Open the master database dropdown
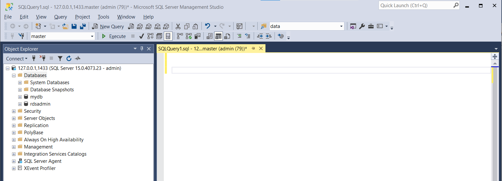The image size is (502, 181). point(92,36)
